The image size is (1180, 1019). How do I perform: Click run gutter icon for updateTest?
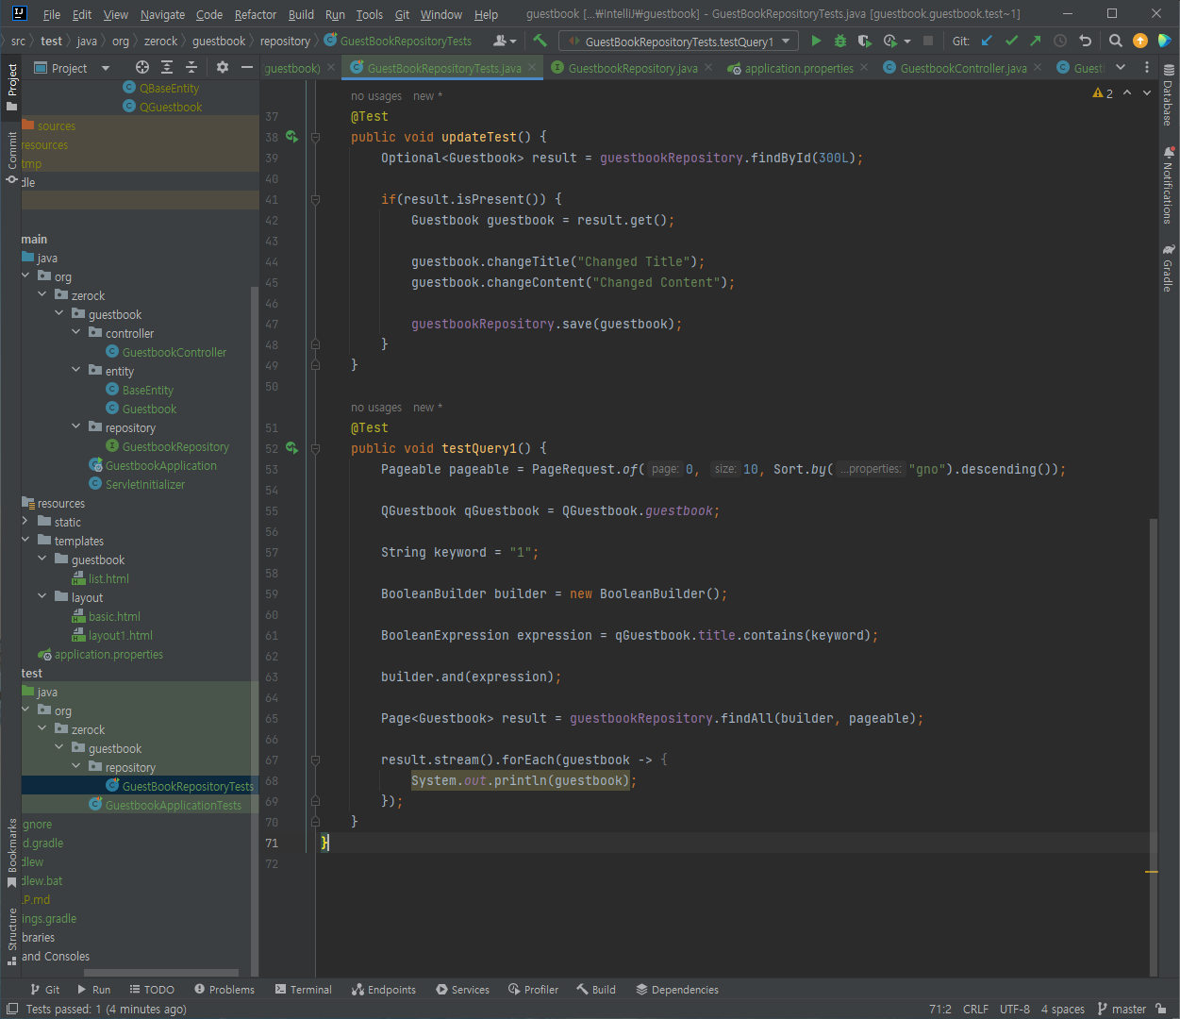(292, 137)
